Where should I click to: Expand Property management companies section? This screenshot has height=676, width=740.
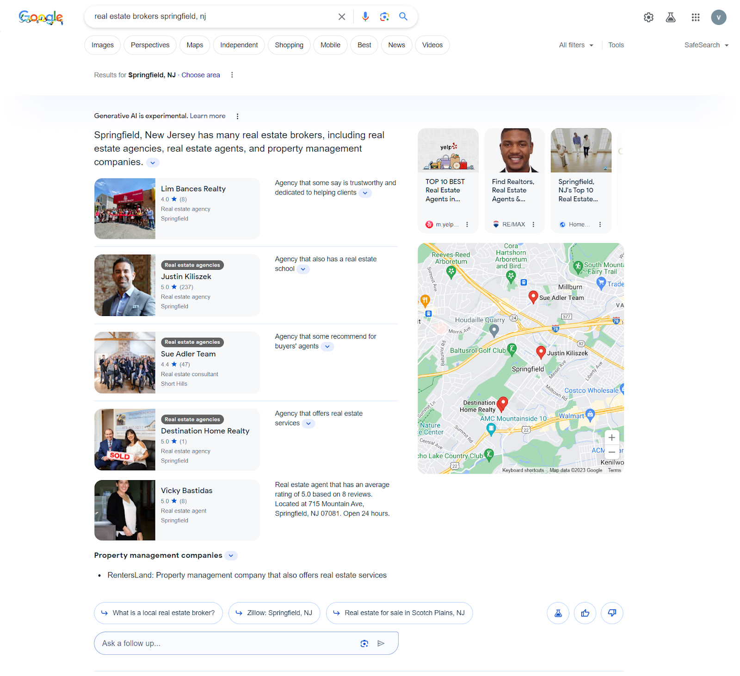(231, 556)
